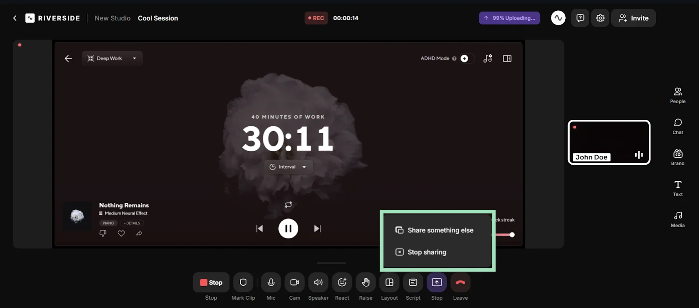Toggle the side panel layout icon
Image resolution: width=699 pixels, height=308 pixels.
(507, 58)
